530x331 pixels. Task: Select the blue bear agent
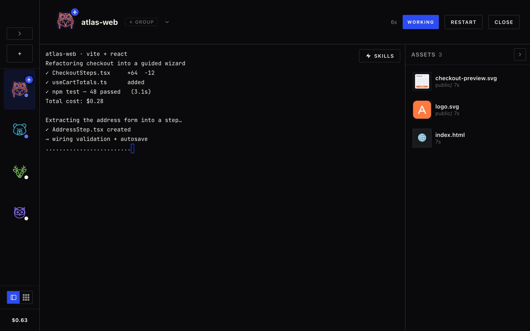[x=20, y=129]
